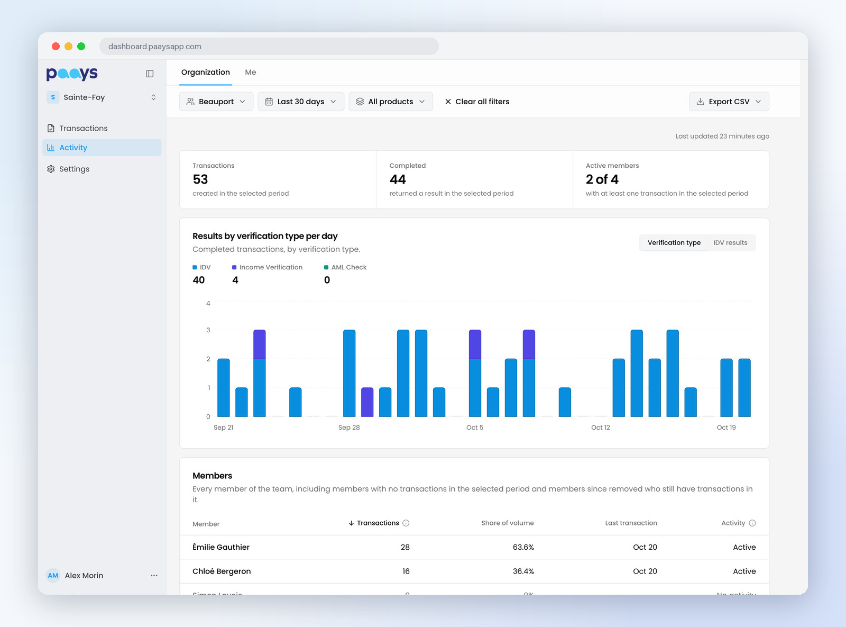The height and width of the screenshot is (627, 846).
Task: Collapse the sidebar with panel icon
Action: coord(150,74)
